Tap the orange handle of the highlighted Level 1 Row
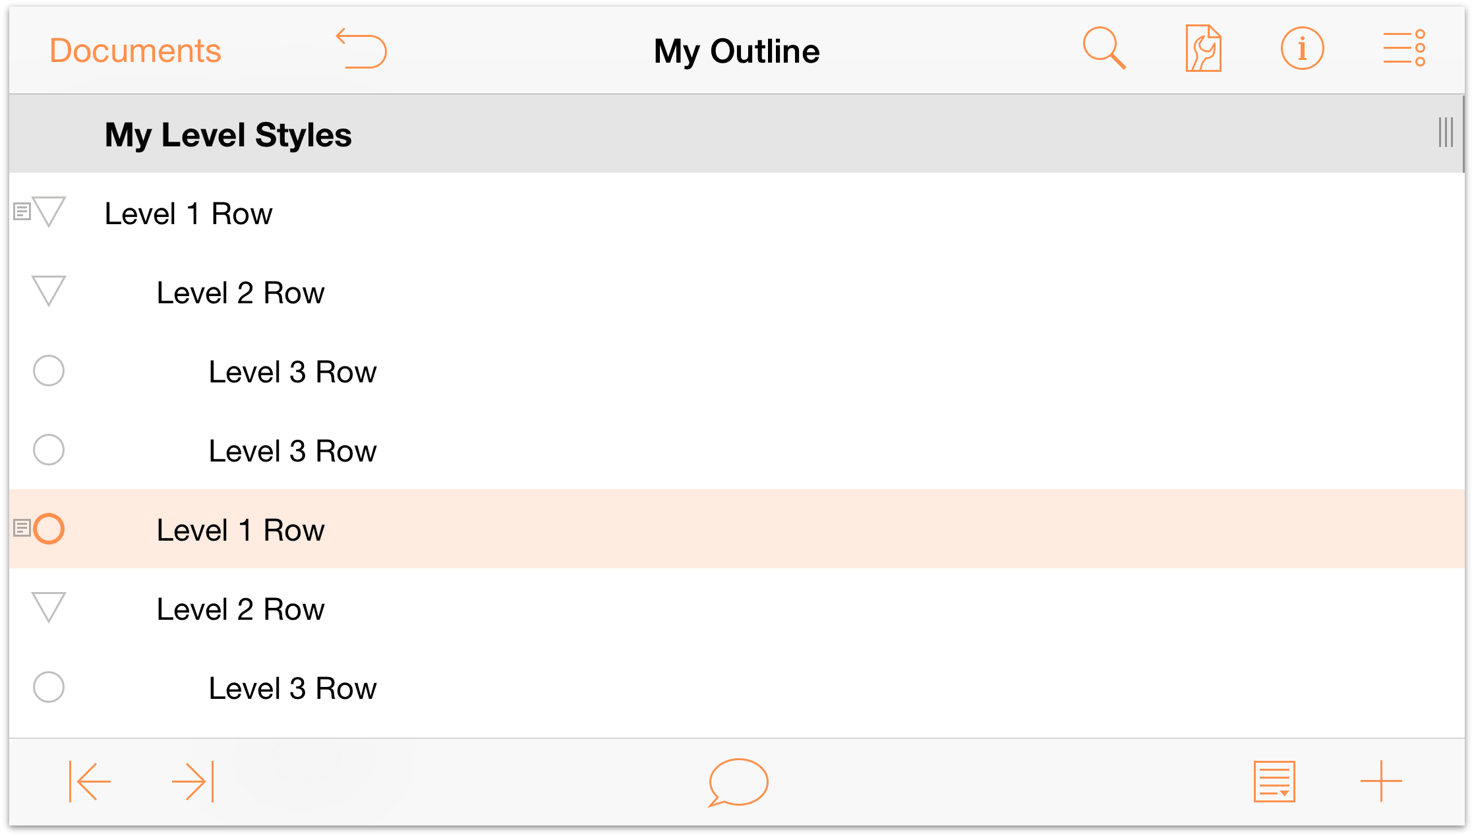The height and width of the screenshot is (836, 1474). click(x=49, y=529)
